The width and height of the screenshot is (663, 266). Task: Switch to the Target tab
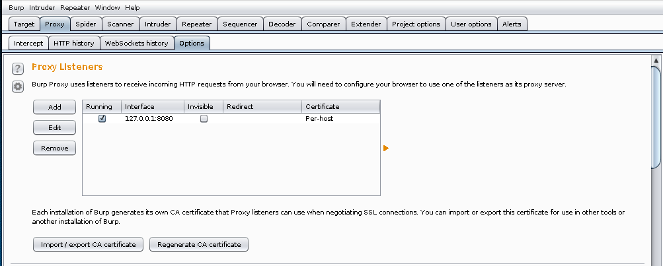click(x=24, y=24)
